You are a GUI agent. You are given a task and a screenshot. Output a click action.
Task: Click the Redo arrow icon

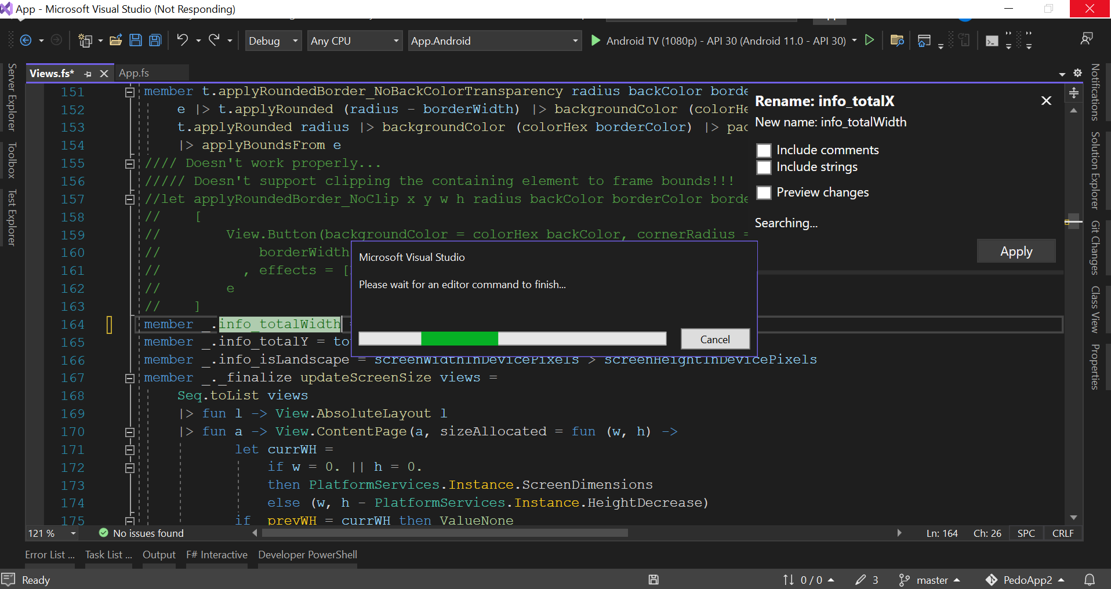point(214,40)
